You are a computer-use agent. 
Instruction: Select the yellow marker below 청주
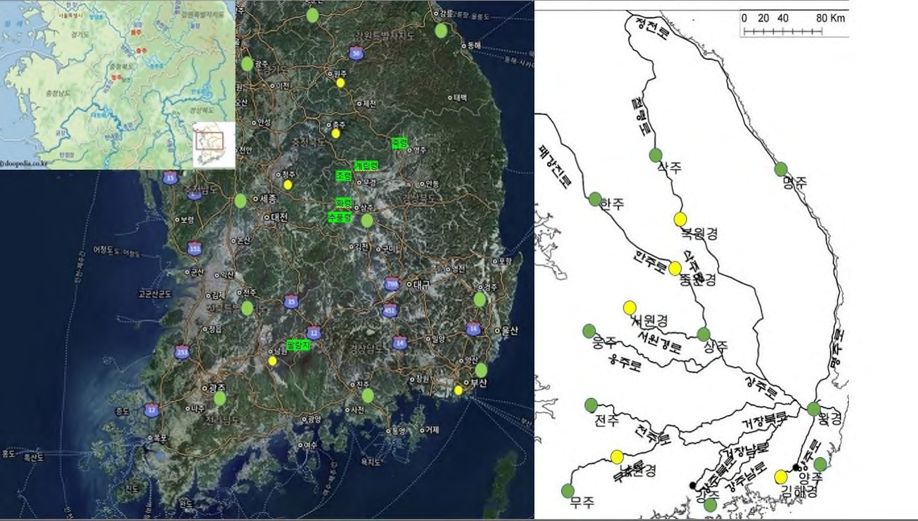point(288,185)
